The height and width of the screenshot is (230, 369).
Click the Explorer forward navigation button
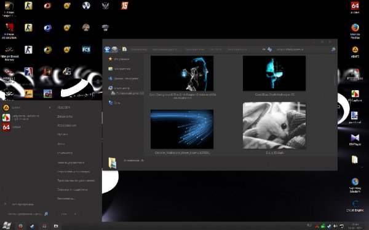coord(114,49)
